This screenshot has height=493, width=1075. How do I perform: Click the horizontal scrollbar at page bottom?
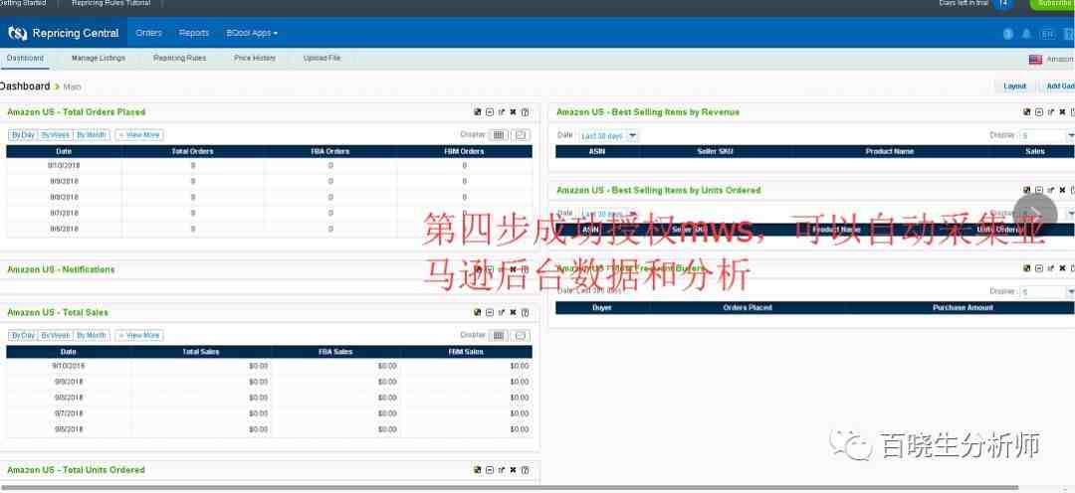[x=509, y=488]
